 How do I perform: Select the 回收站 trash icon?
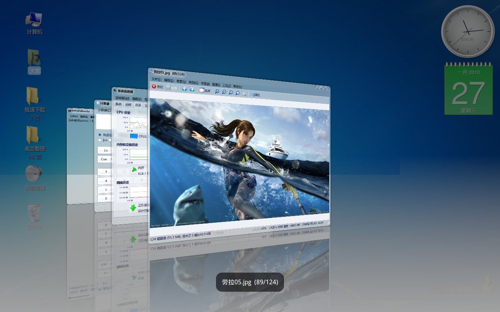[x=35, y=217]
